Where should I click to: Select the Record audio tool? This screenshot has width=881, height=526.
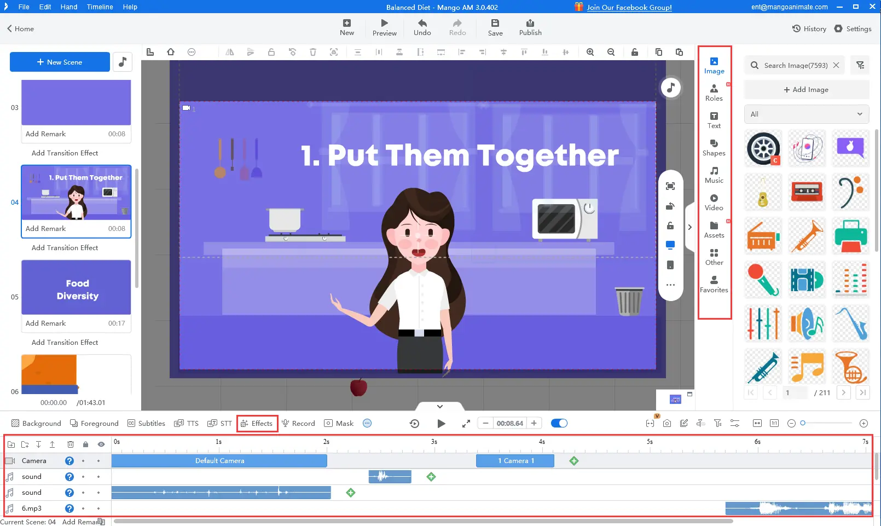coord(298,423)
